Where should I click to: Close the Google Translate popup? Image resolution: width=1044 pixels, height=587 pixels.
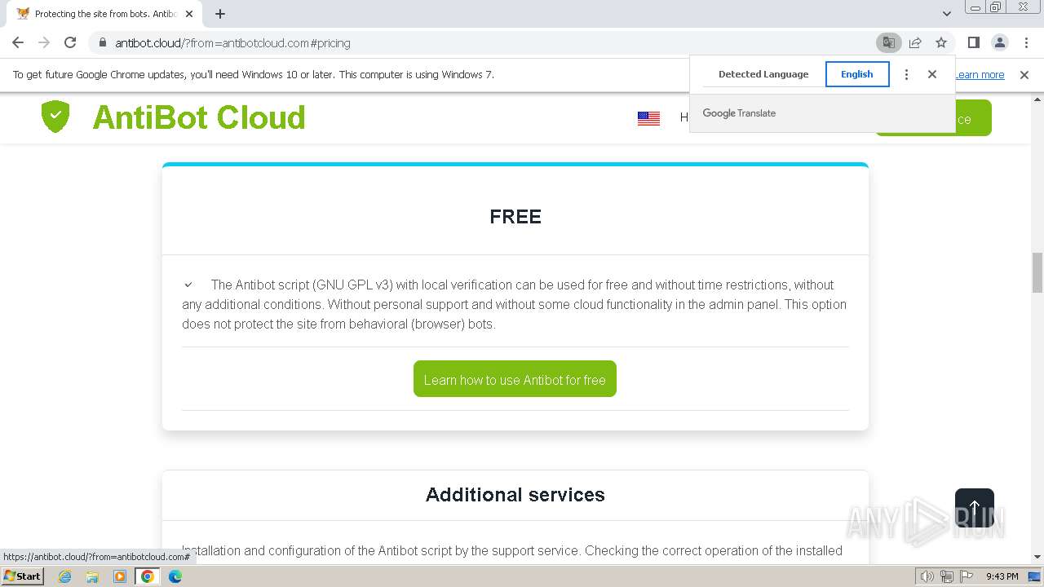click(x=932, y=74)
